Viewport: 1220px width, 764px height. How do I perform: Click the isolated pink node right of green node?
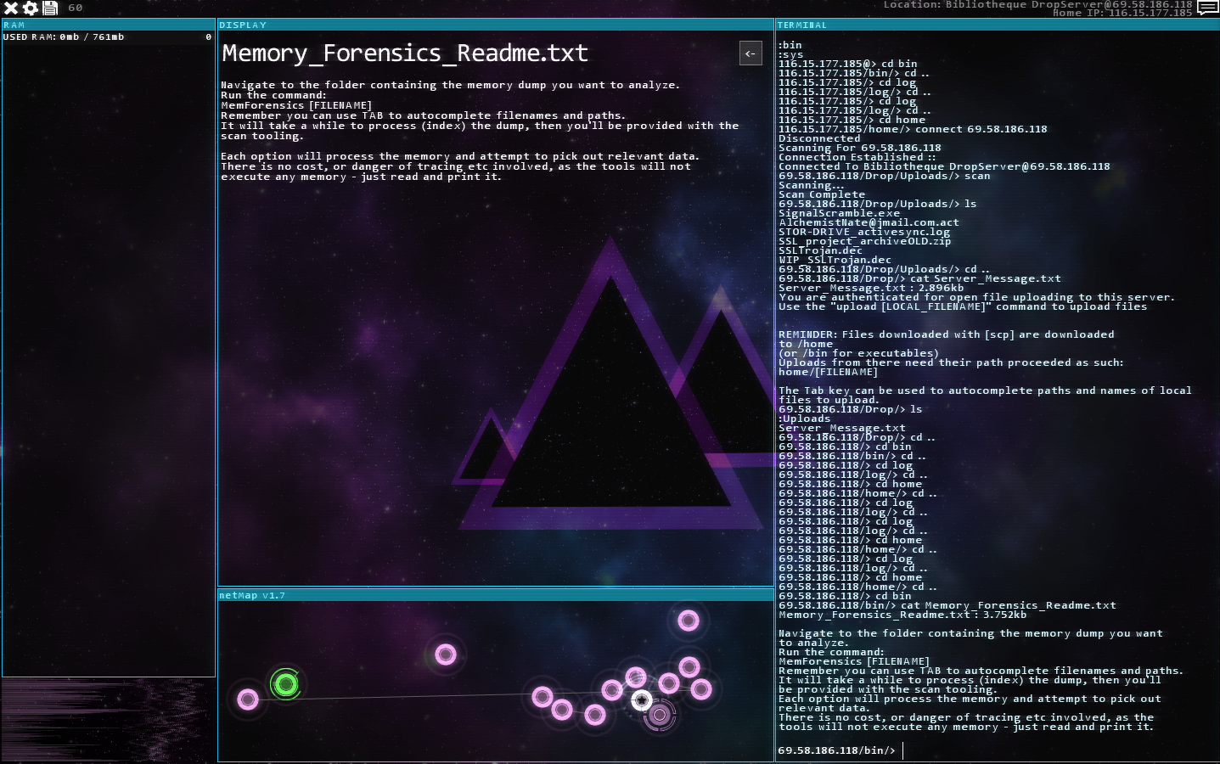pos(446,654)
